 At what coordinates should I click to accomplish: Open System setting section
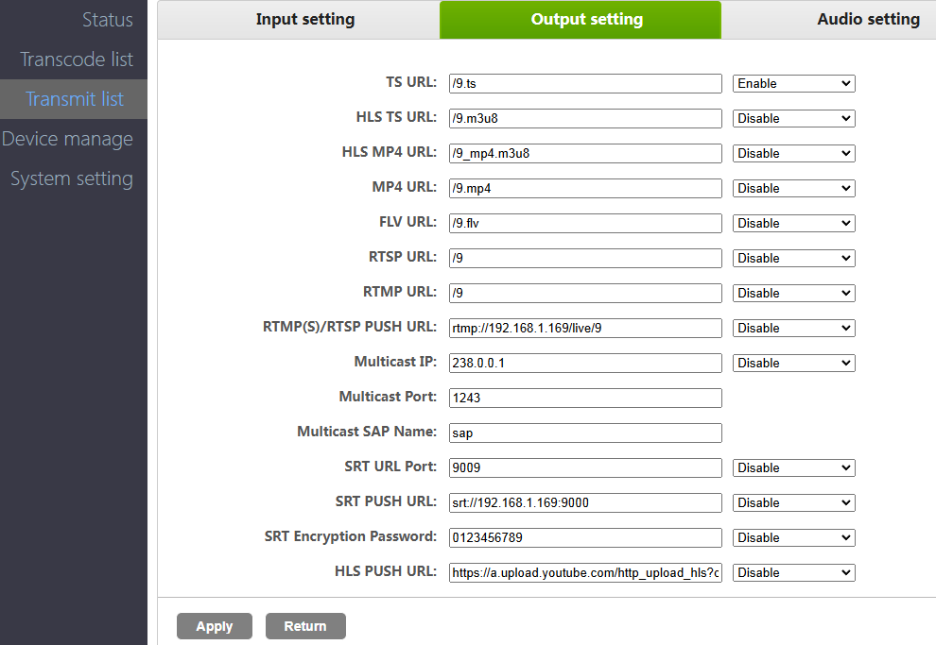(x=72, y=178)
